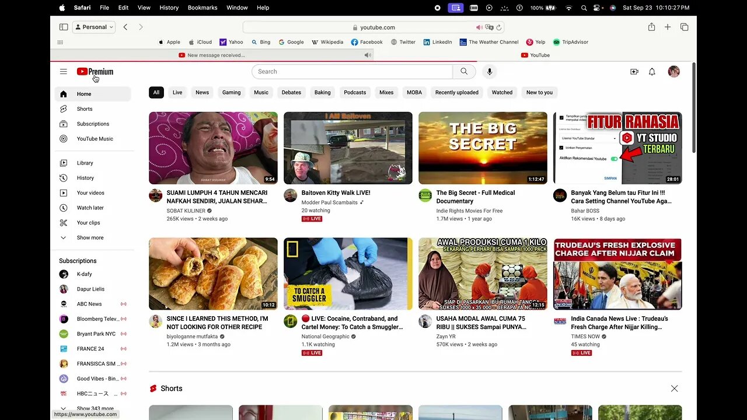Open YouTube Music in the sidebar
This screenshot has height=420, width=747.
[x=93, y=139]
